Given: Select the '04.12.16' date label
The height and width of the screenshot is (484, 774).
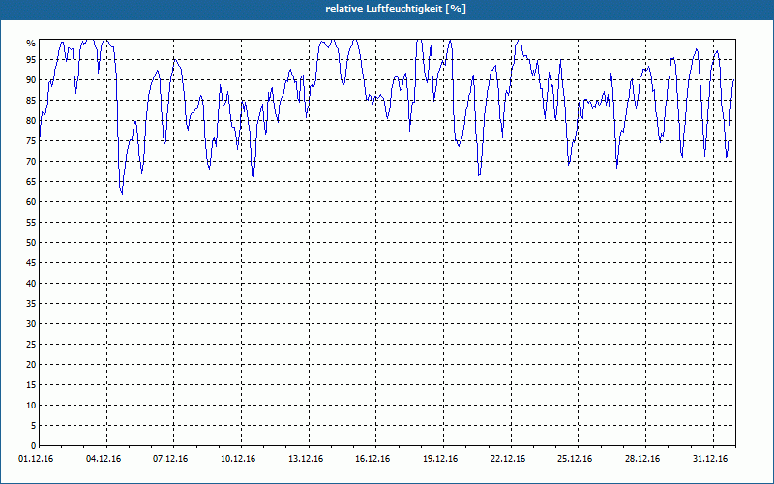Looking at the screenshot, I should pyautogui.click(x=104, y=459).
